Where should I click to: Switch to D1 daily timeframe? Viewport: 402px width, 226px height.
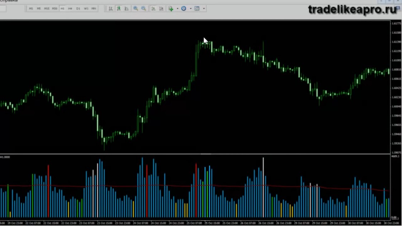[x=78, y=9]
